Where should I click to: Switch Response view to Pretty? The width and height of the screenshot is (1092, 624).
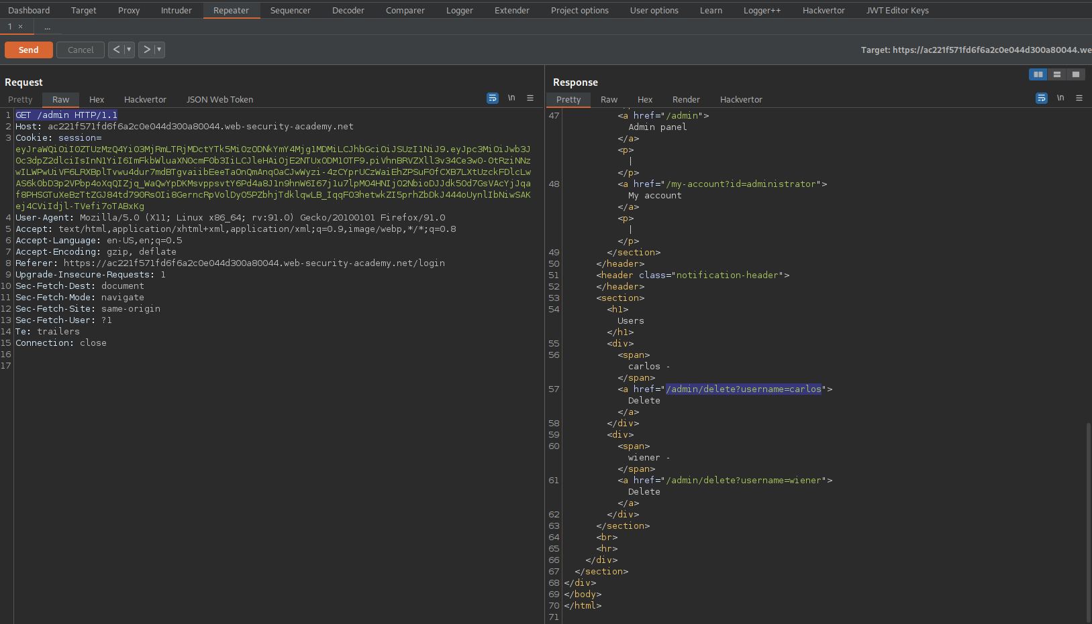pos(568,99)
